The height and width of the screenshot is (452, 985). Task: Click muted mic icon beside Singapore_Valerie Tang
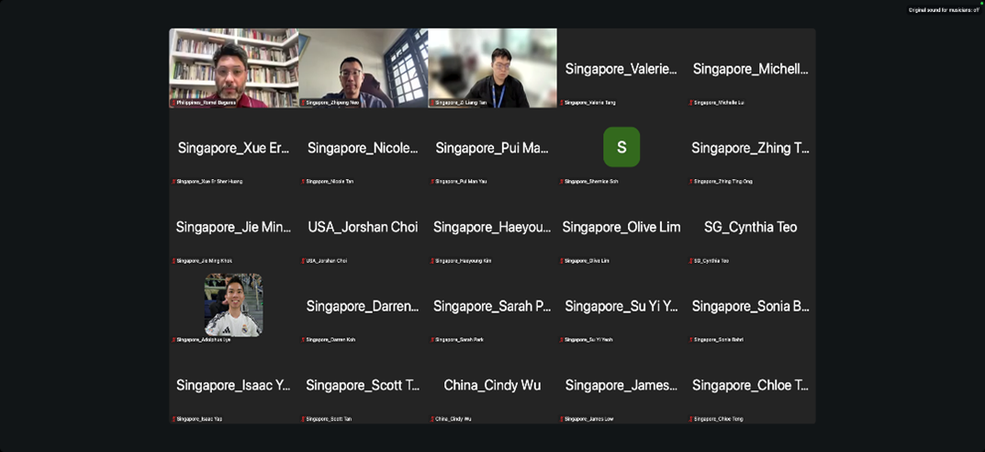coord(562,103)
